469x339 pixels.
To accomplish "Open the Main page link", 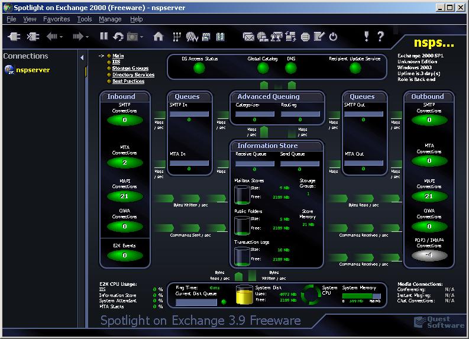I will (118, 56).
